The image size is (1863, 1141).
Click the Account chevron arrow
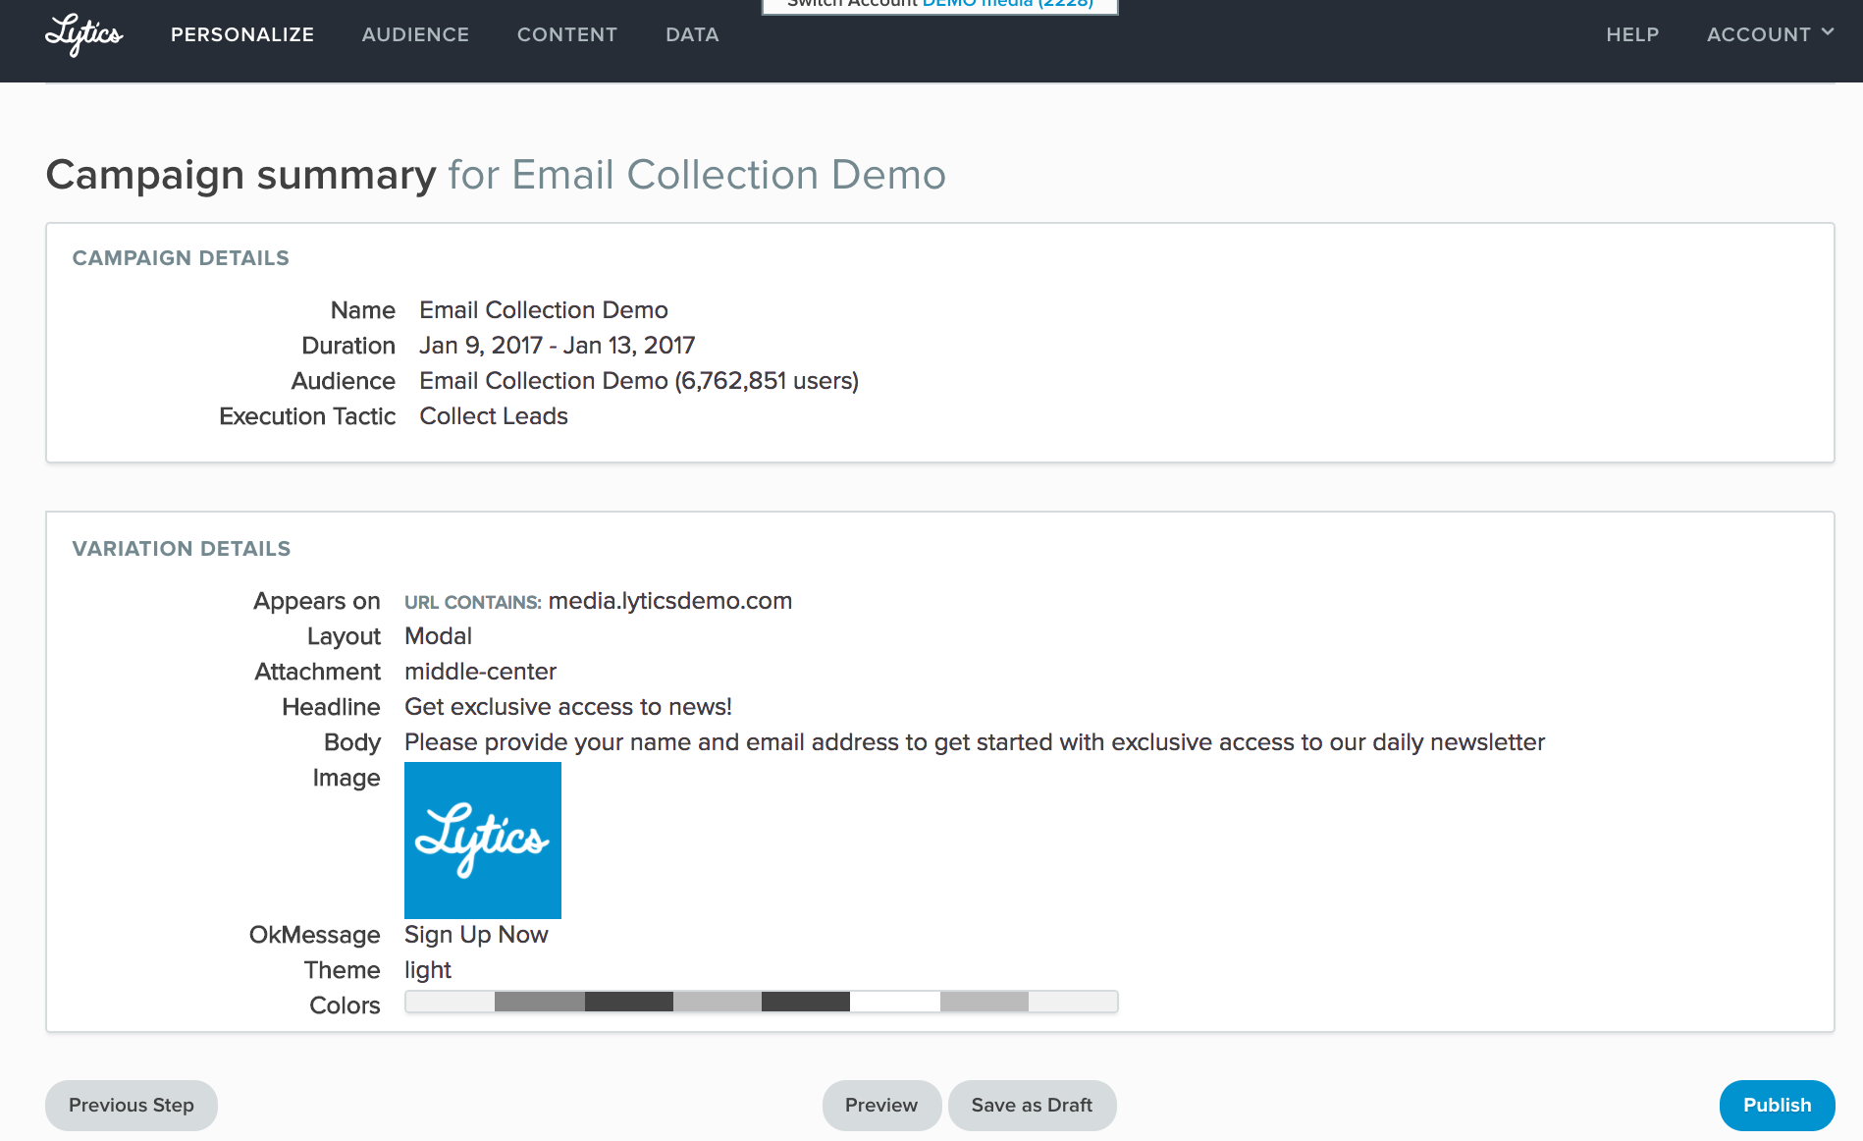[1828, 31]
